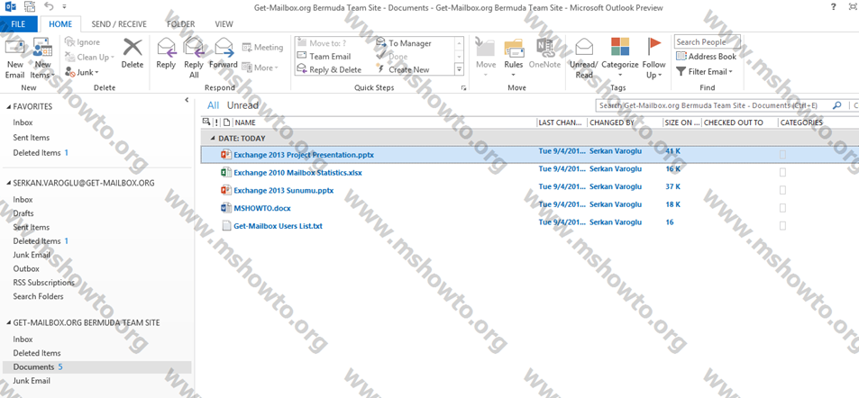The height and width of the screenshot is (398, 859).
Task: Select the To Manager quick step
Action: pyautogui.click(x=405, y=43)
